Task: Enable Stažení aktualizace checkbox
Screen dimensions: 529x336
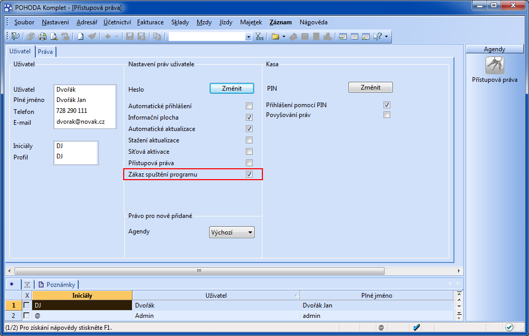Action: coord(249,140)
